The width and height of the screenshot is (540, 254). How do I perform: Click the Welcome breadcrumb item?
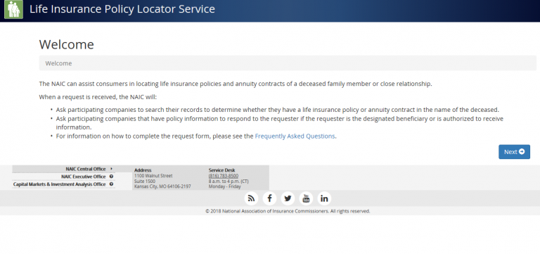[58, 63]
